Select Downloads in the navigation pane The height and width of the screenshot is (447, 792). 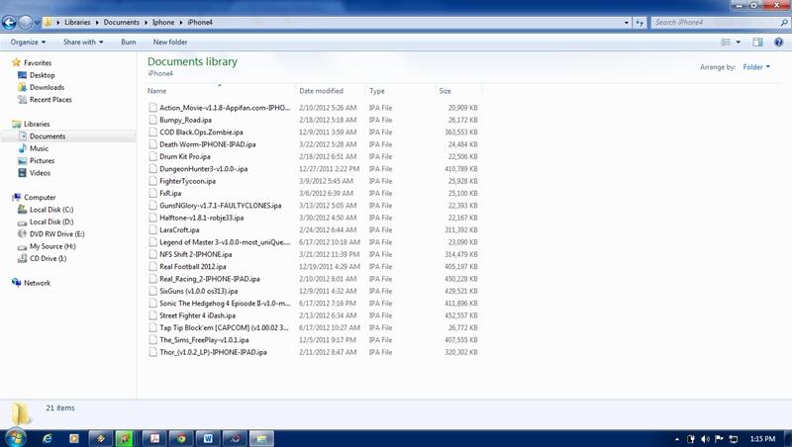(x=47, y=87)
